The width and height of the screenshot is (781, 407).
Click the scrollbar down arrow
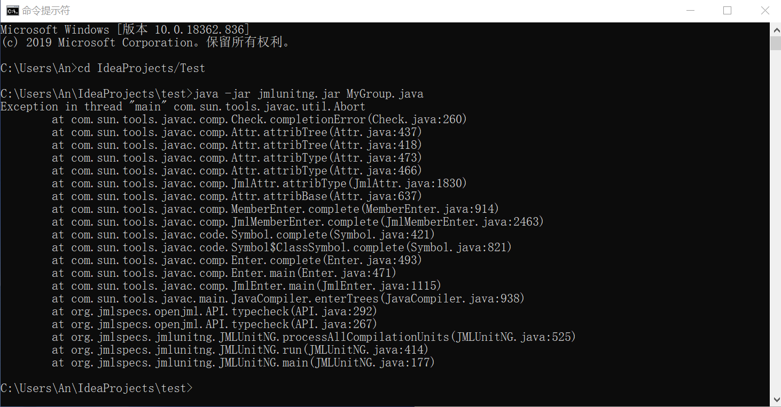[x=775, y=399]
